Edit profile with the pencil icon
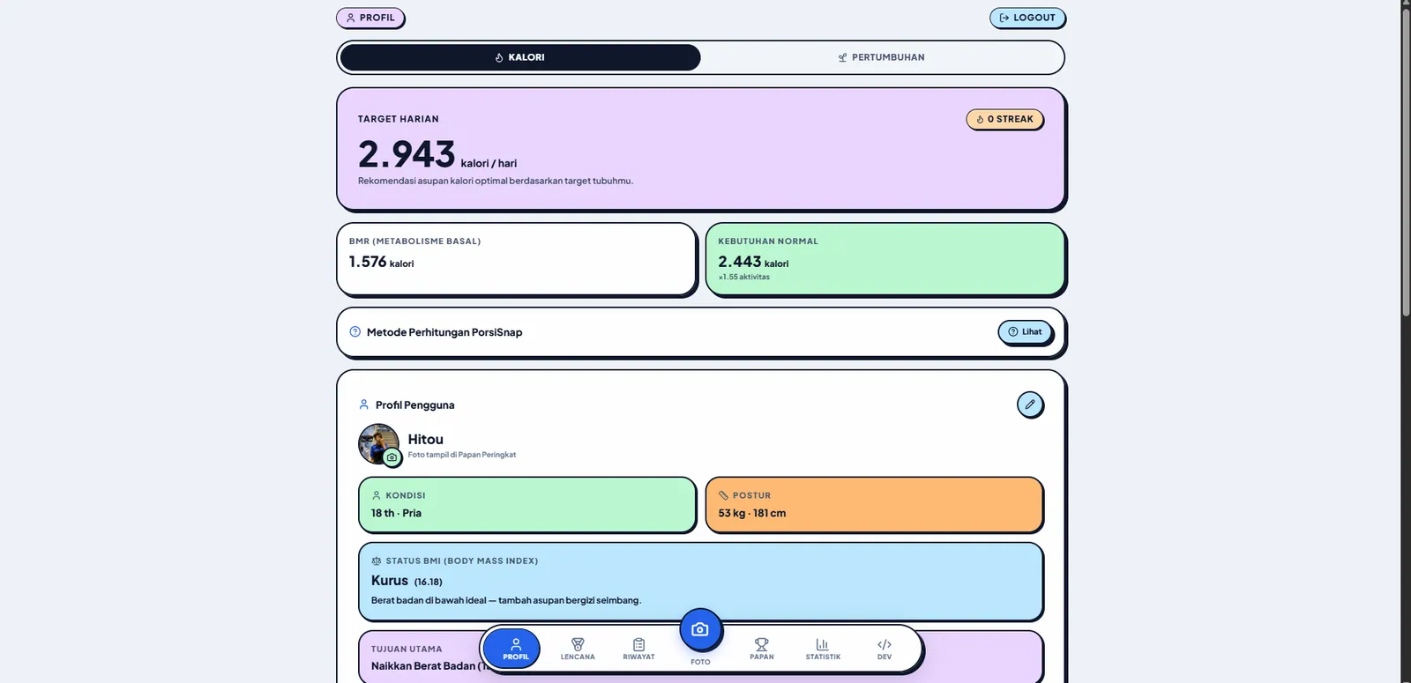Screen dimensions: 1411x683 click(1030, 405)
